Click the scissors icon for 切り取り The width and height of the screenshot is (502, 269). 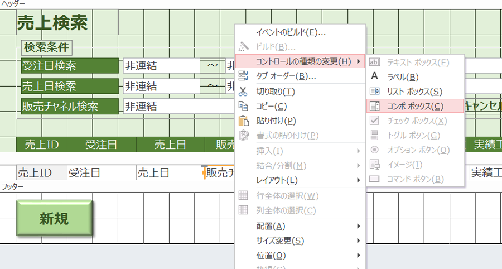pyautogui.click(x=243, y=92)
